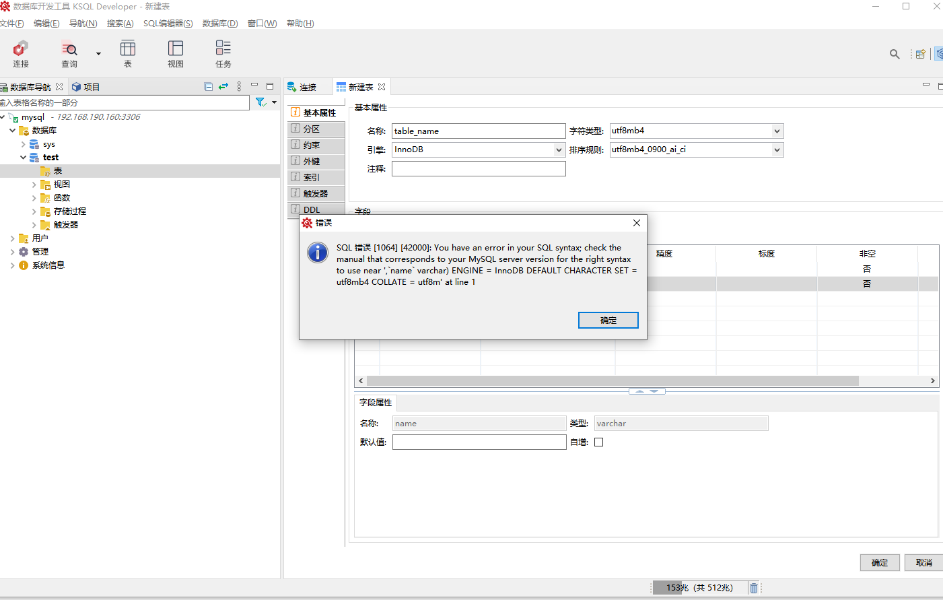Open the 任务 (Tasks) toolbar icon

[223, 53]
